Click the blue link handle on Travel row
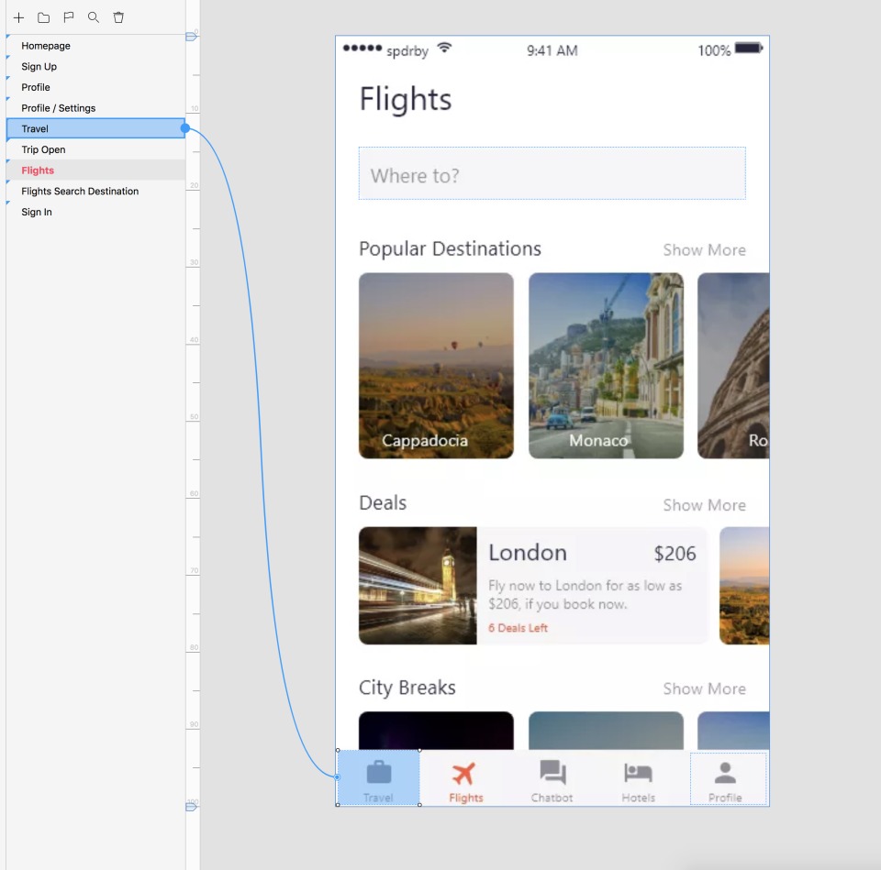 pyautogui.click(x=185, y=129)
